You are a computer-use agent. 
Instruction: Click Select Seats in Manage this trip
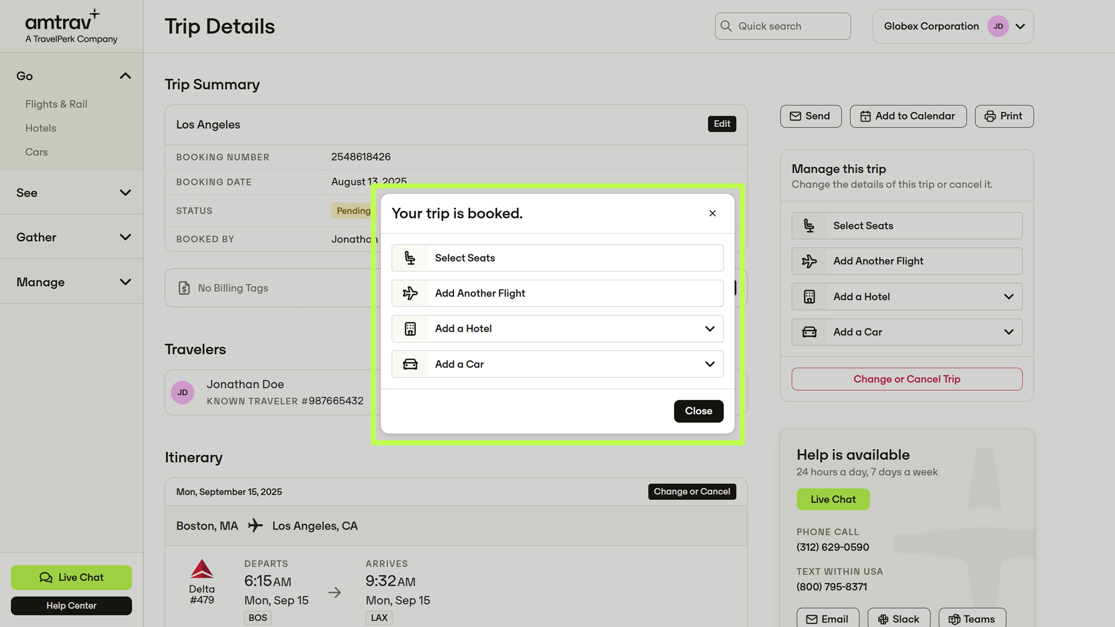907,226
